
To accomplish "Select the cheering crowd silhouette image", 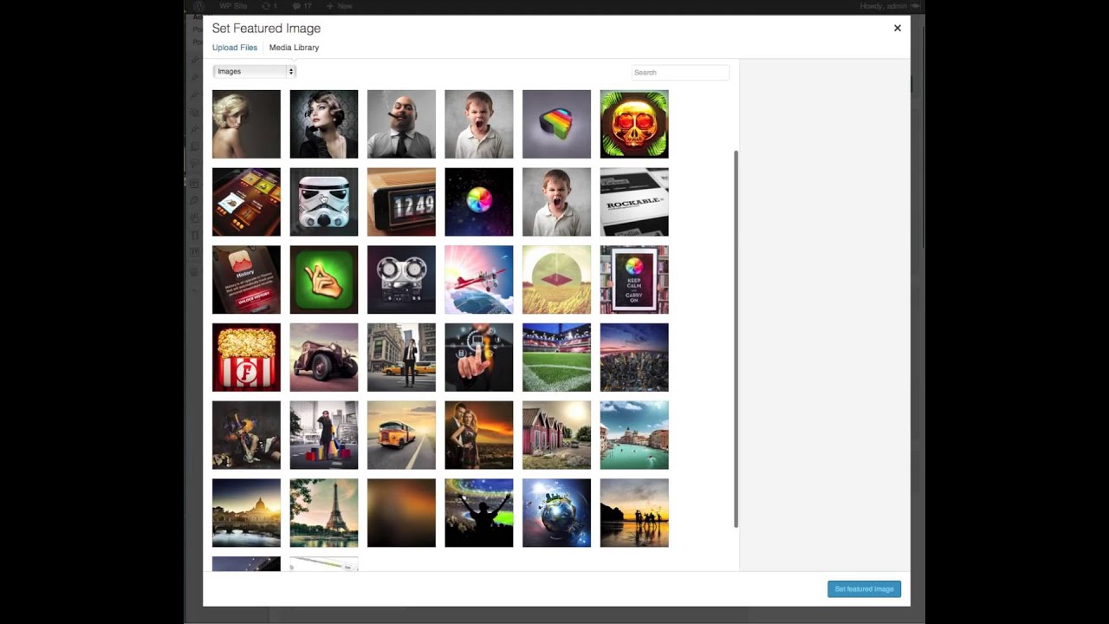I will [x=479, y=513].
